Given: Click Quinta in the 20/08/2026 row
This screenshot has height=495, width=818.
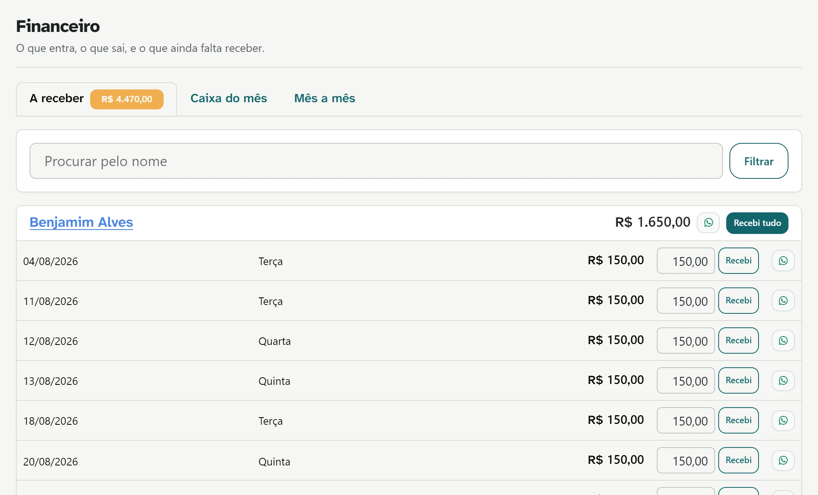Looking at the screenshot, I should tap(274, 462).
